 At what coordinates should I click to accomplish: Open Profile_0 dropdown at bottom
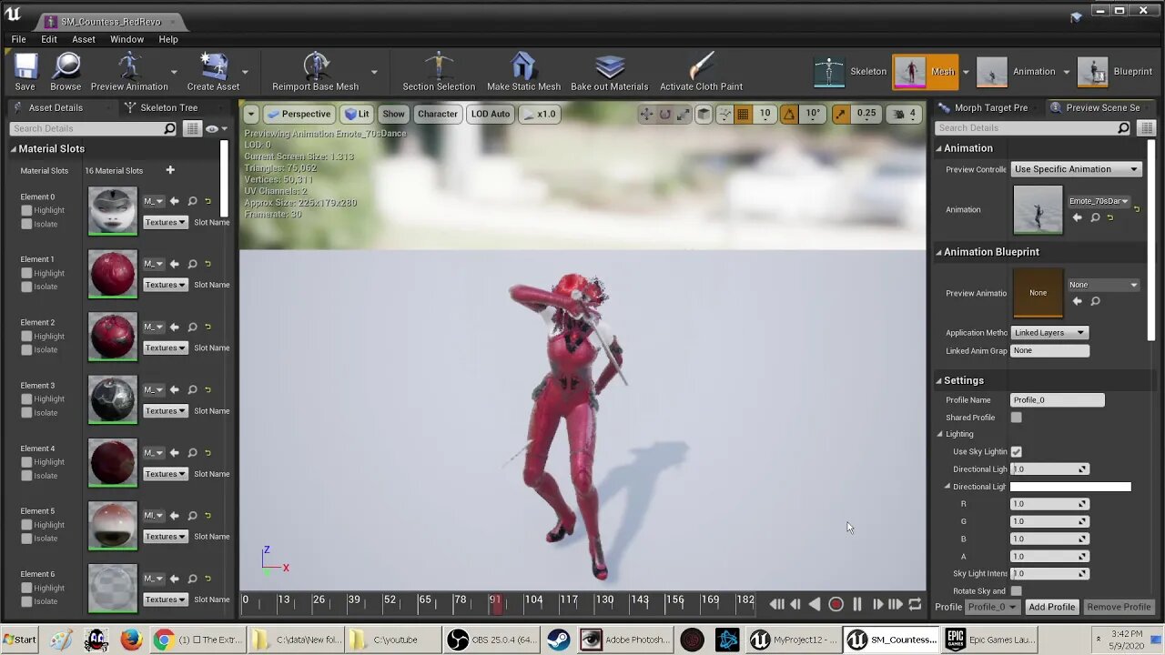(991, 607)
